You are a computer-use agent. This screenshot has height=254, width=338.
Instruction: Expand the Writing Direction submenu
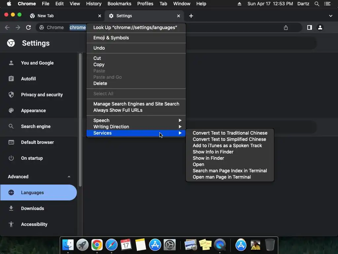coord(136,127)
